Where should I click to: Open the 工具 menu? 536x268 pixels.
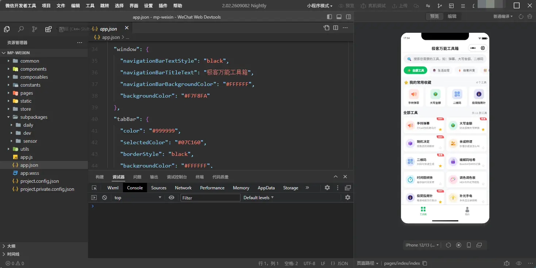[x=90, y=6]
